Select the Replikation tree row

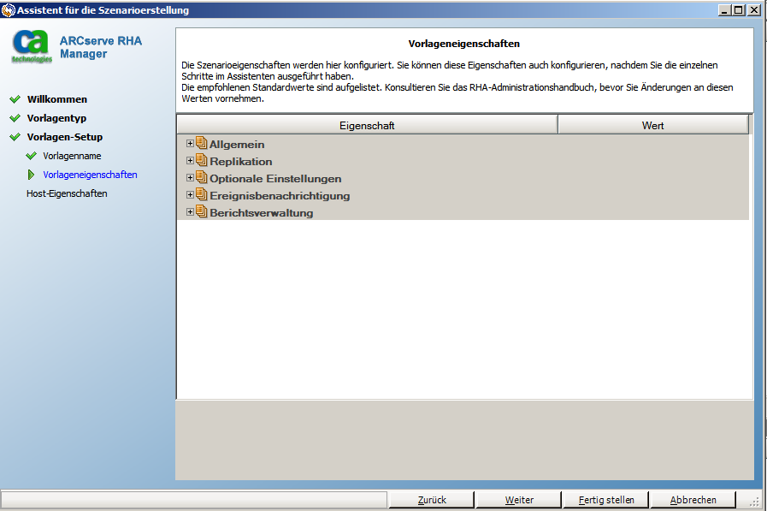(463, 161)
